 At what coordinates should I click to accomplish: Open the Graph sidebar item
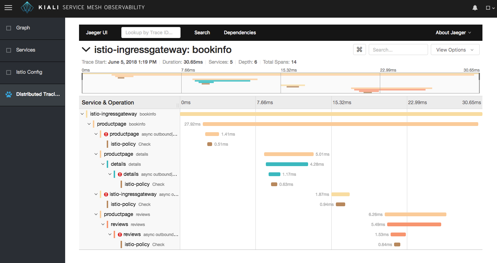pyautogui.click(x=33, y=28)
